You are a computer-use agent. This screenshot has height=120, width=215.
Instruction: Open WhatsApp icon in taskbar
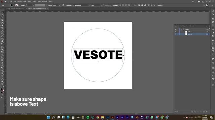tap(152, 117)
